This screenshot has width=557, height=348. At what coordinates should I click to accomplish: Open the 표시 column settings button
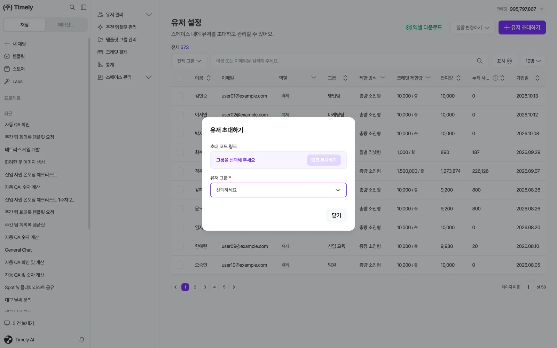pyautogui.click(x=504, y=61)
